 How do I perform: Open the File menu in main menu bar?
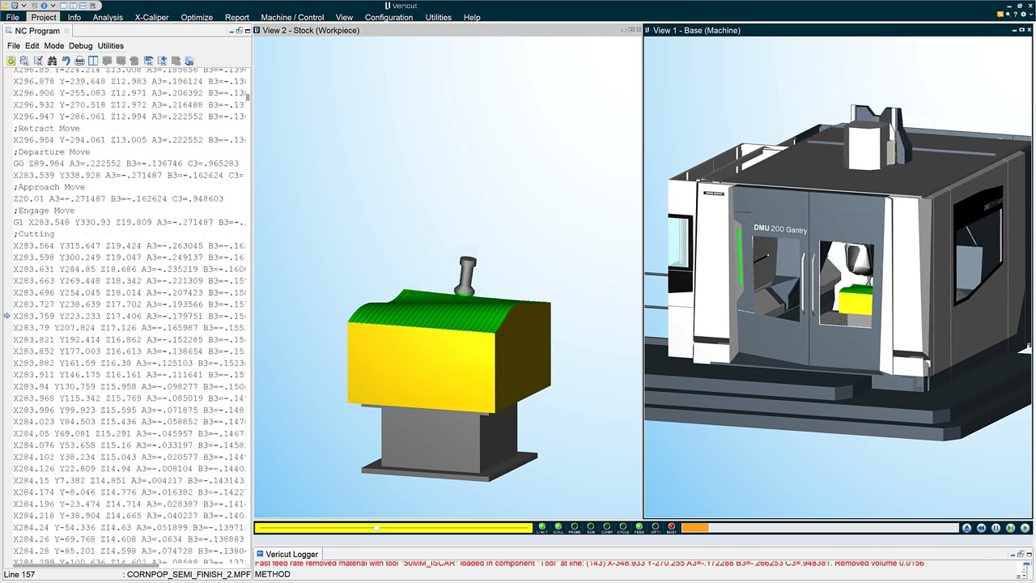[x=12, y=17]
